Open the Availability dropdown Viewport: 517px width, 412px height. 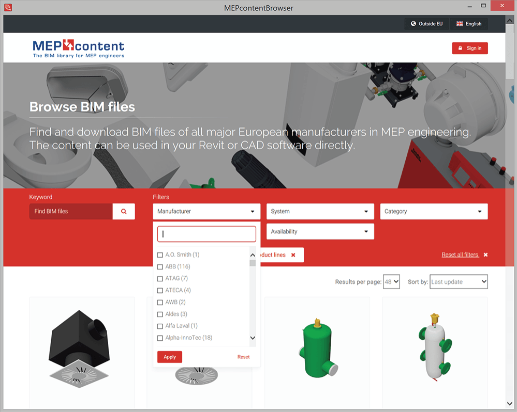(320, 231)
